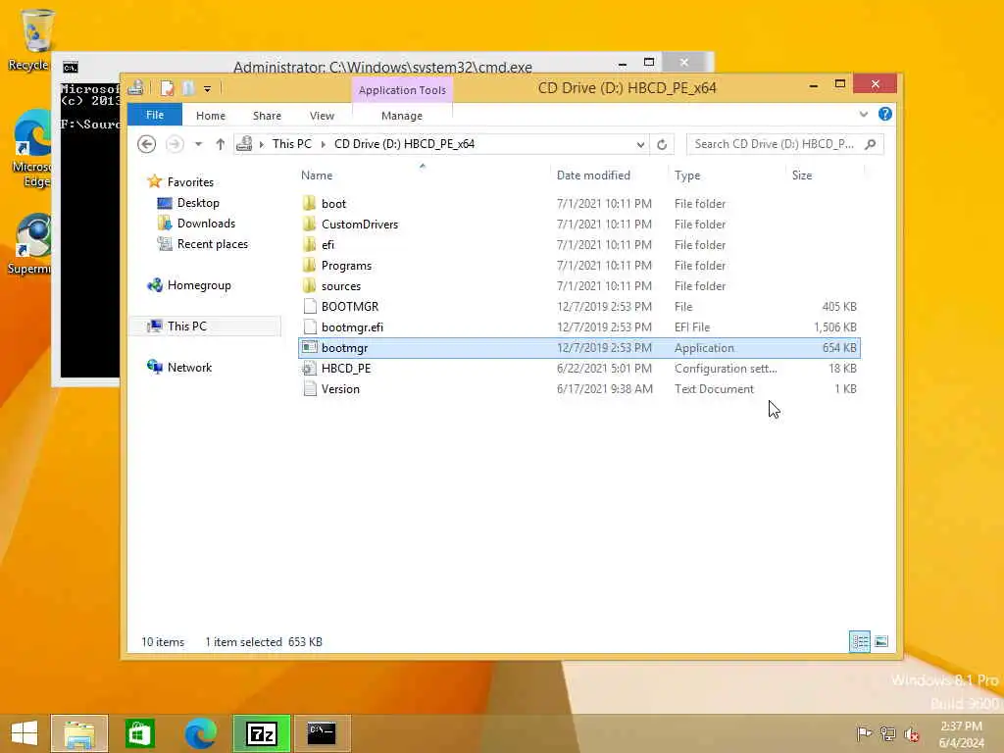Expand the recent locations dropdown arrow

coord(198,144)
